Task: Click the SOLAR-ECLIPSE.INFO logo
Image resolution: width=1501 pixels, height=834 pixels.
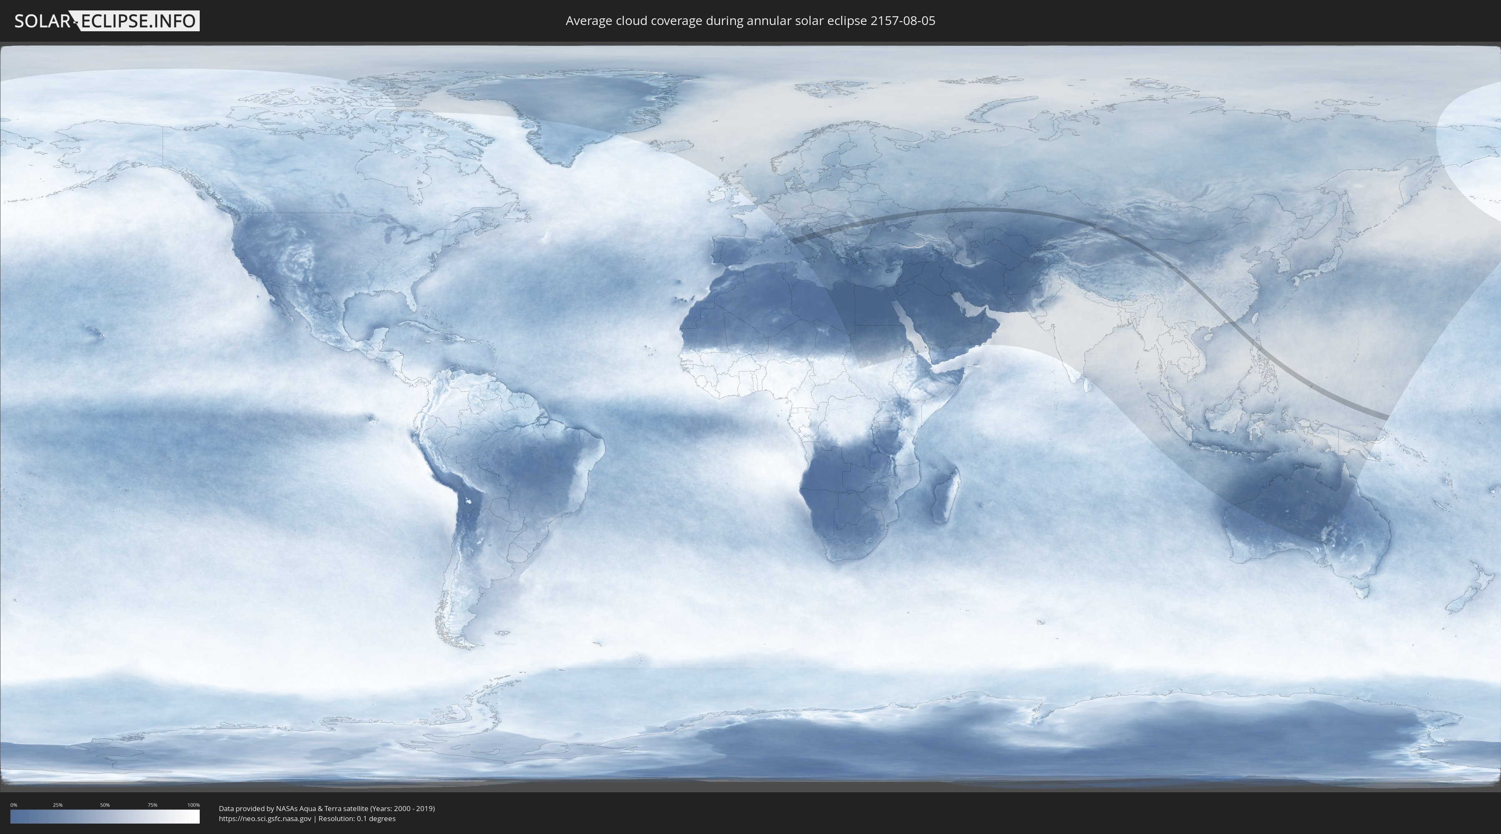Action: point(107,21)
